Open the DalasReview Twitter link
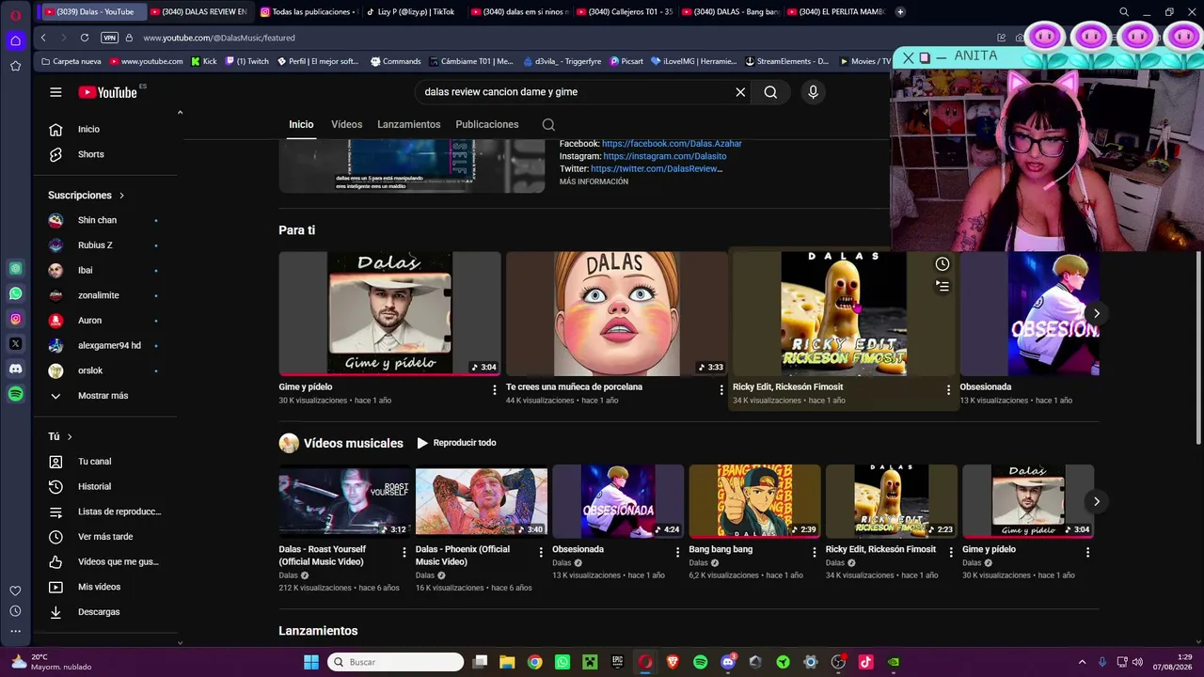1204x677 pixels. [x=657, y=169]
